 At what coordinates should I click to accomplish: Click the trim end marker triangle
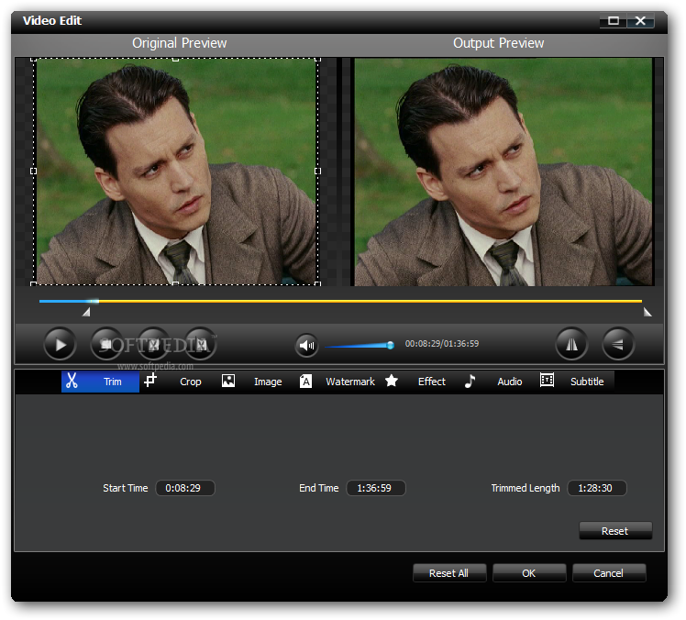(647, 312)
